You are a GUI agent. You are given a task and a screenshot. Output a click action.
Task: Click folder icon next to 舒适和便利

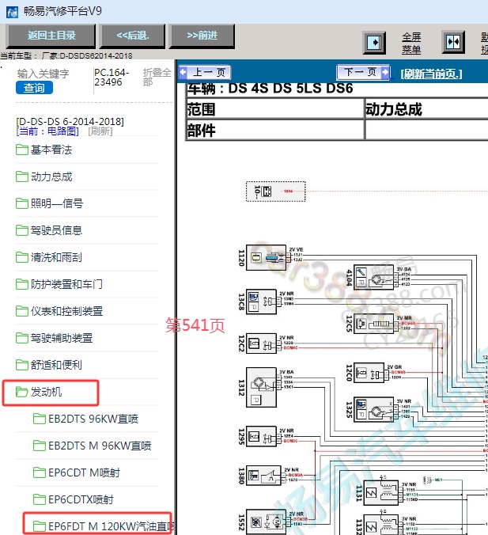point(22,365)
